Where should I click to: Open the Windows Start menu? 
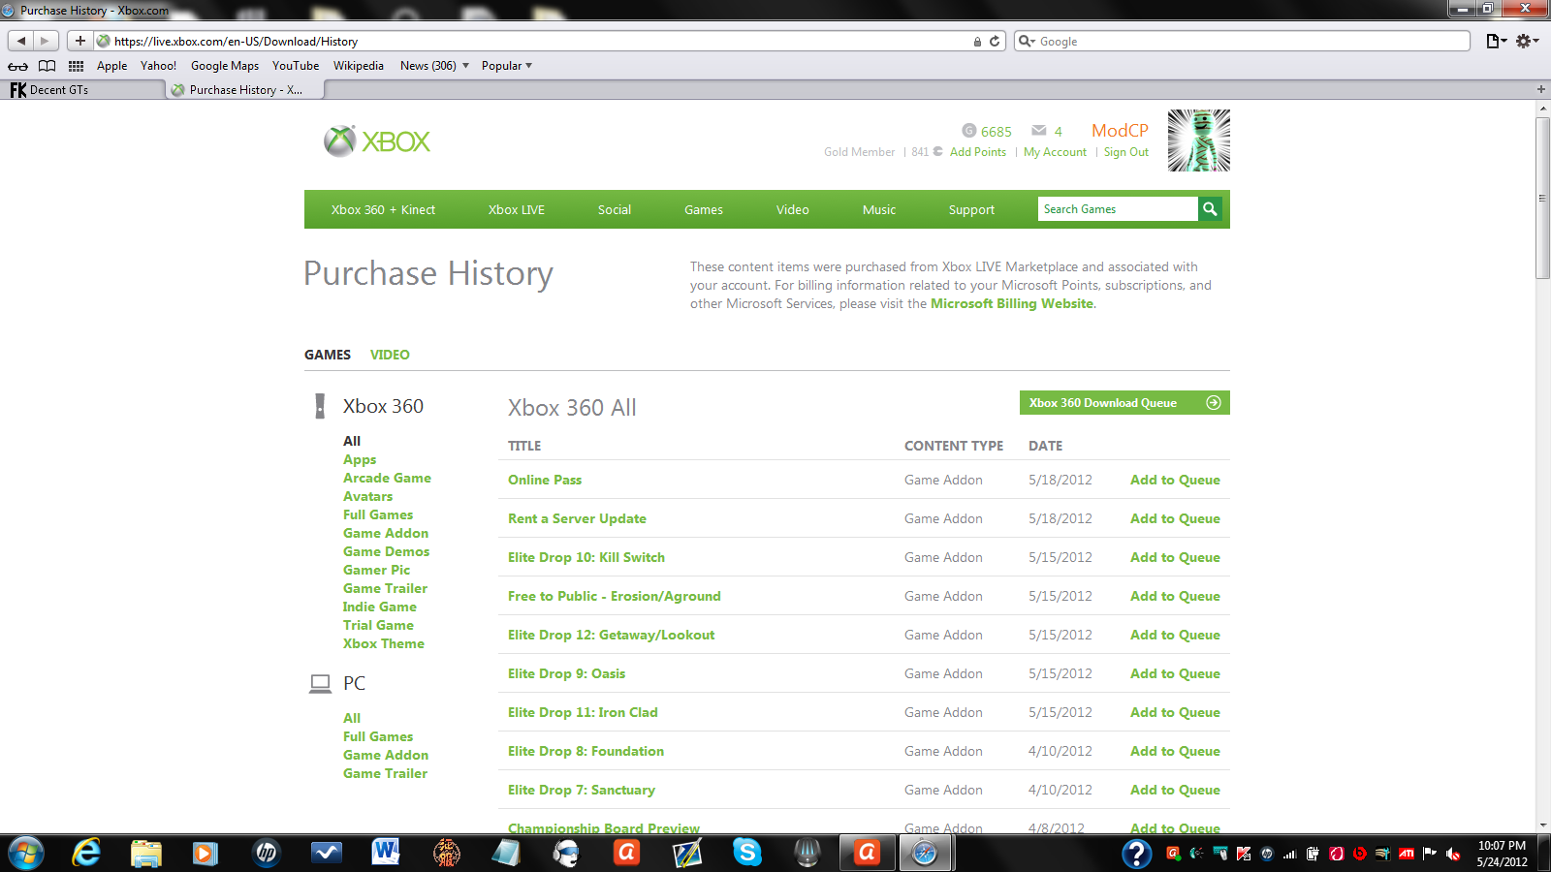click(26, 854)
